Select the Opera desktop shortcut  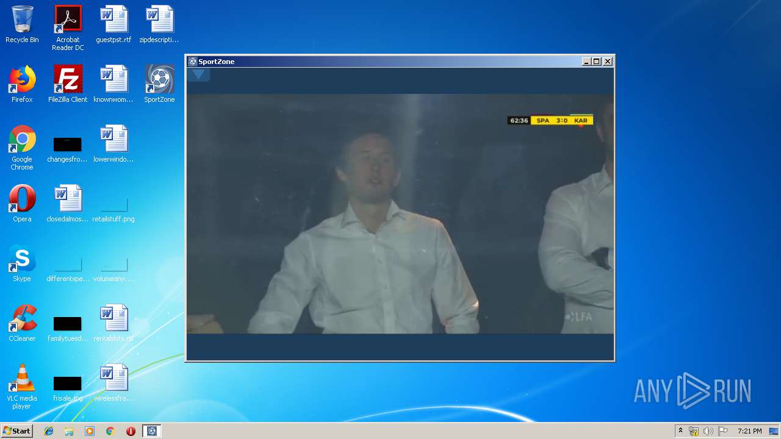point(22,204)
